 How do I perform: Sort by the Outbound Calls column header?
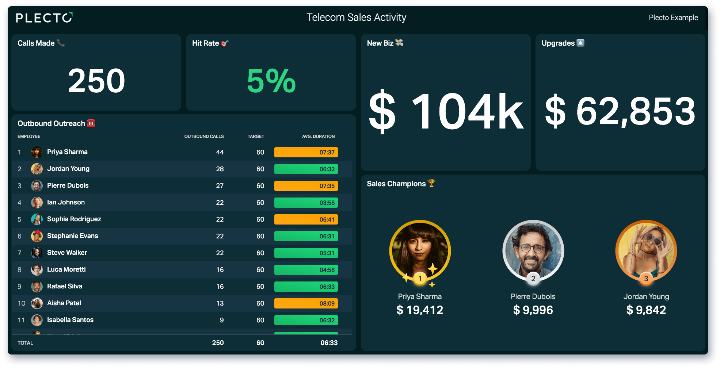click(x=204, y=137)
